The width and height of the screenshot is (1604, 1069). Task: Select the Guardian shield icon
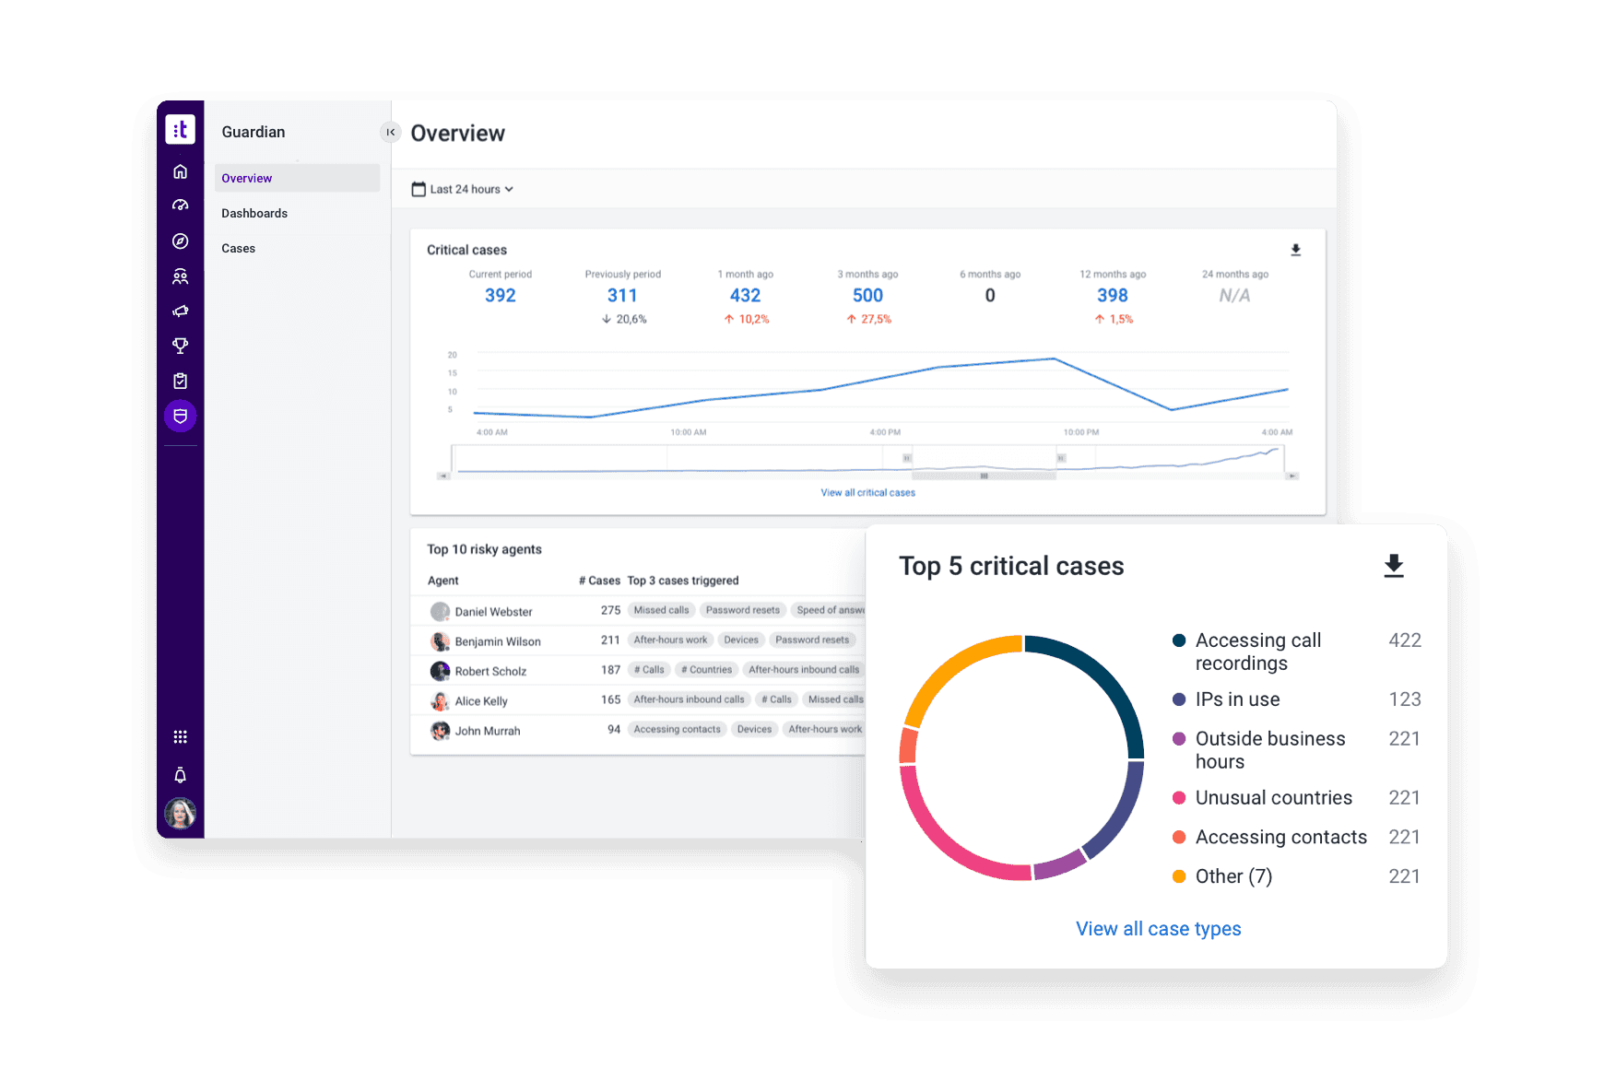point(181,417)
